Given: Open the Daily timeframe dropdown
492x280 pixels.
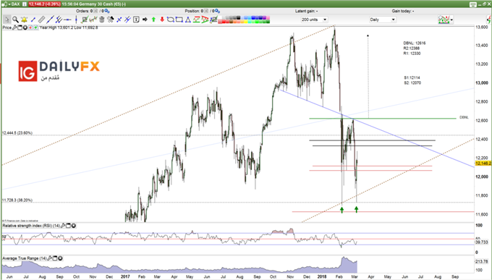Looking at the screenshot, I should (383, 20).
